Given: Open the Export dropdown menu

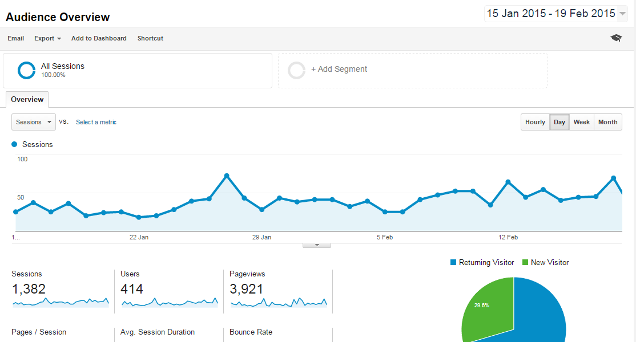Looking at the screenshot, I should pos(47,38).
